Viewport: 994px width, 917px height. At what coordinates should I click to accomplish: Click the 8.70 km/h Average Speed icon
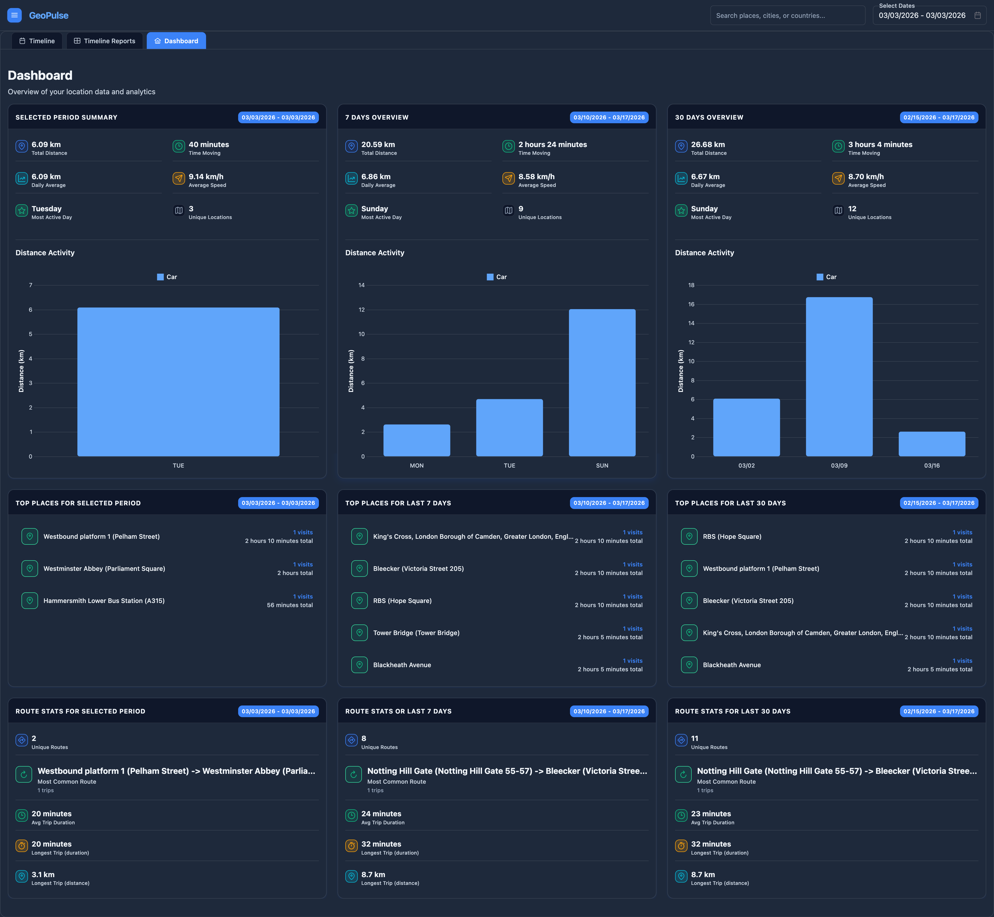[838, 178]
